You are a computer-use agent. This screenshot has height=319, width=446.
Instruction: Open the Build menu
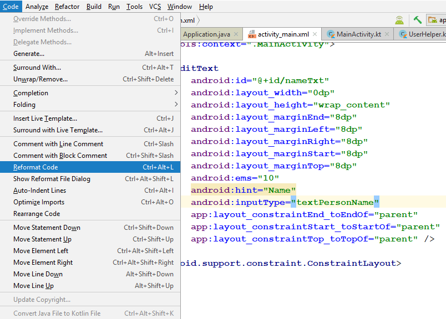(94, 7)
